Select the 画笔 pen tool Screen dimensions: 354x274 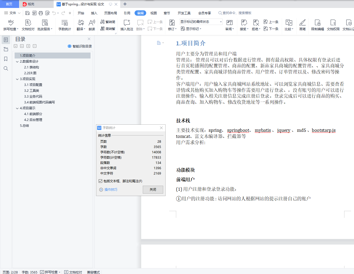[x=303, y=25]
